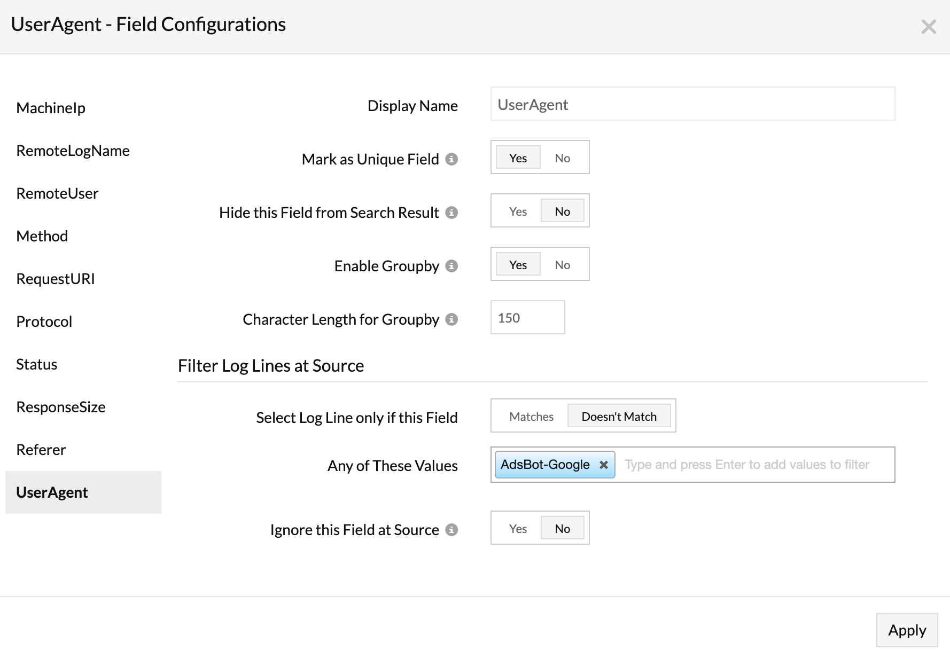This screenshot has height=659, width=950.
Task: Click the Display Name text field
Action: click(692, 104)
